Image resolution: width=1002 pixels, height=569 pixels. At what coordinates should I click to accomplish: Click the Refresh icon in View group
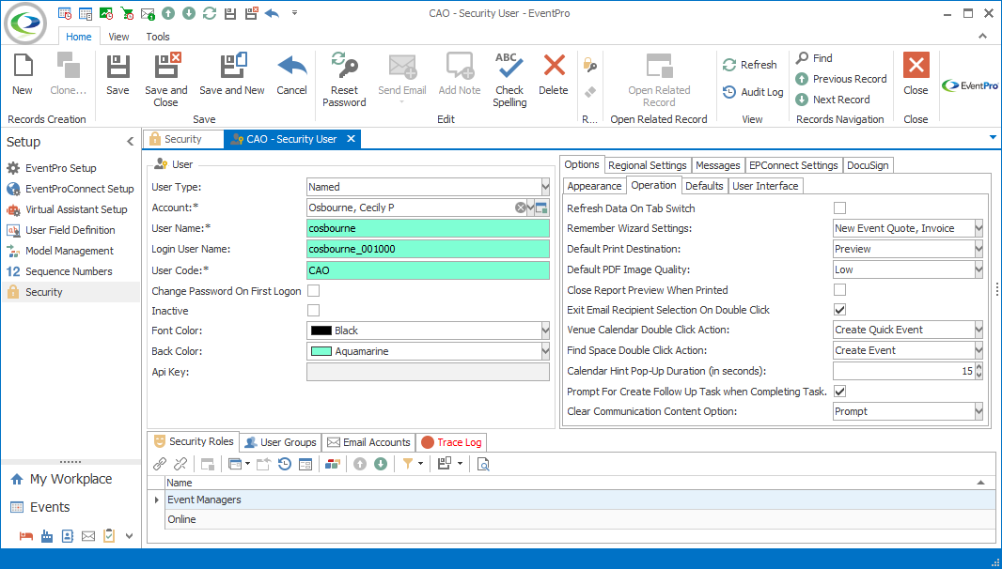pyautogui.click(x=729, y=65)
